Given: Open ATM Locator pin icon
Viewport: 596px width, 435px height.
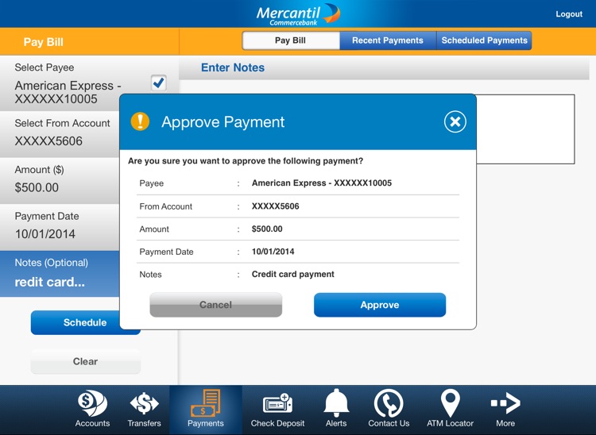Looking at the screenshot, I should (x=450, y=409).
